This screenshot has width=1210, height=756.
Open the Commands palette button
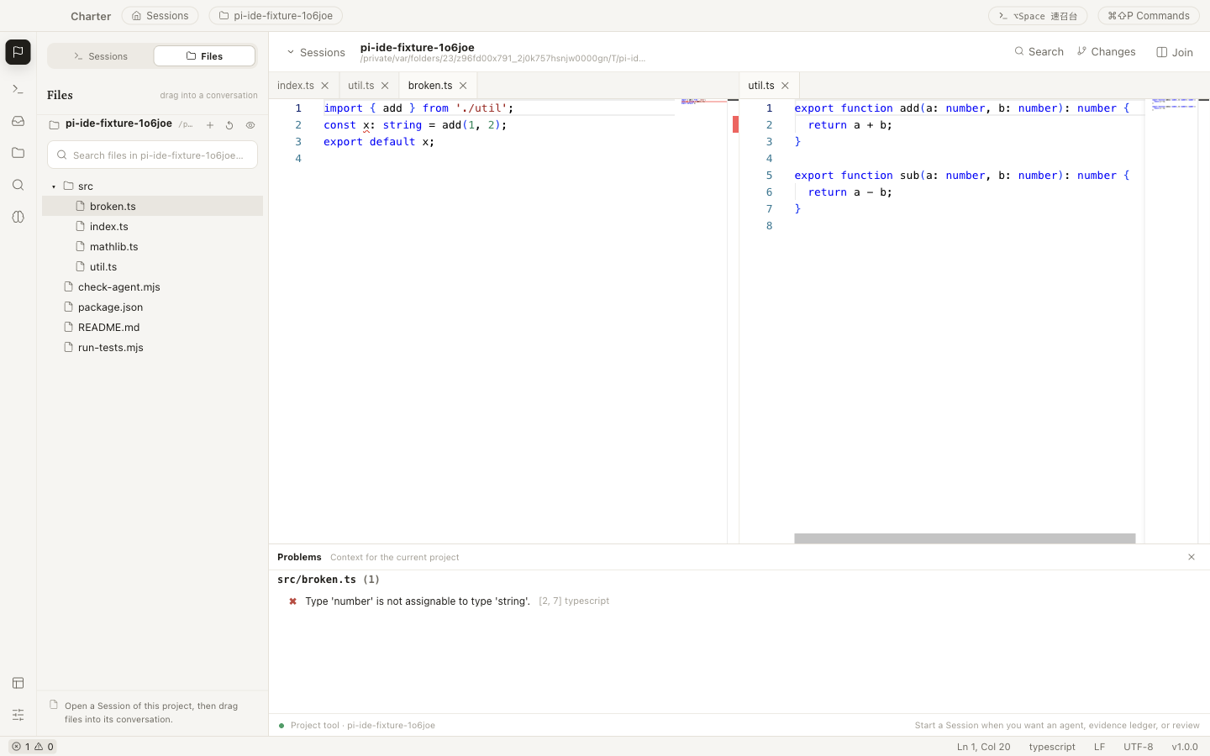tap(1149, 16)
